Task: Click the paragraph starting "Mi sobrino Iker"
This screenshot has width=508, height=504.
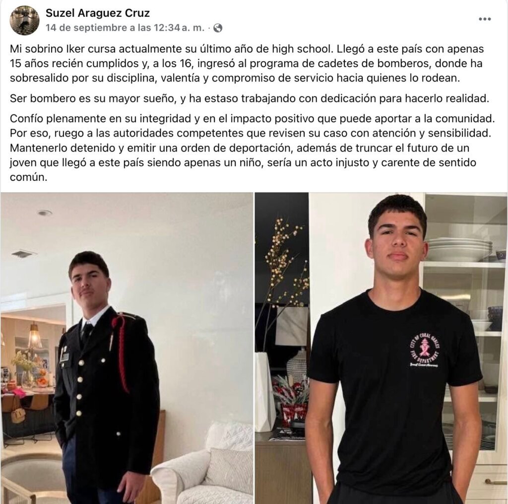Action: pyautogui.click(x=247, y=63)
